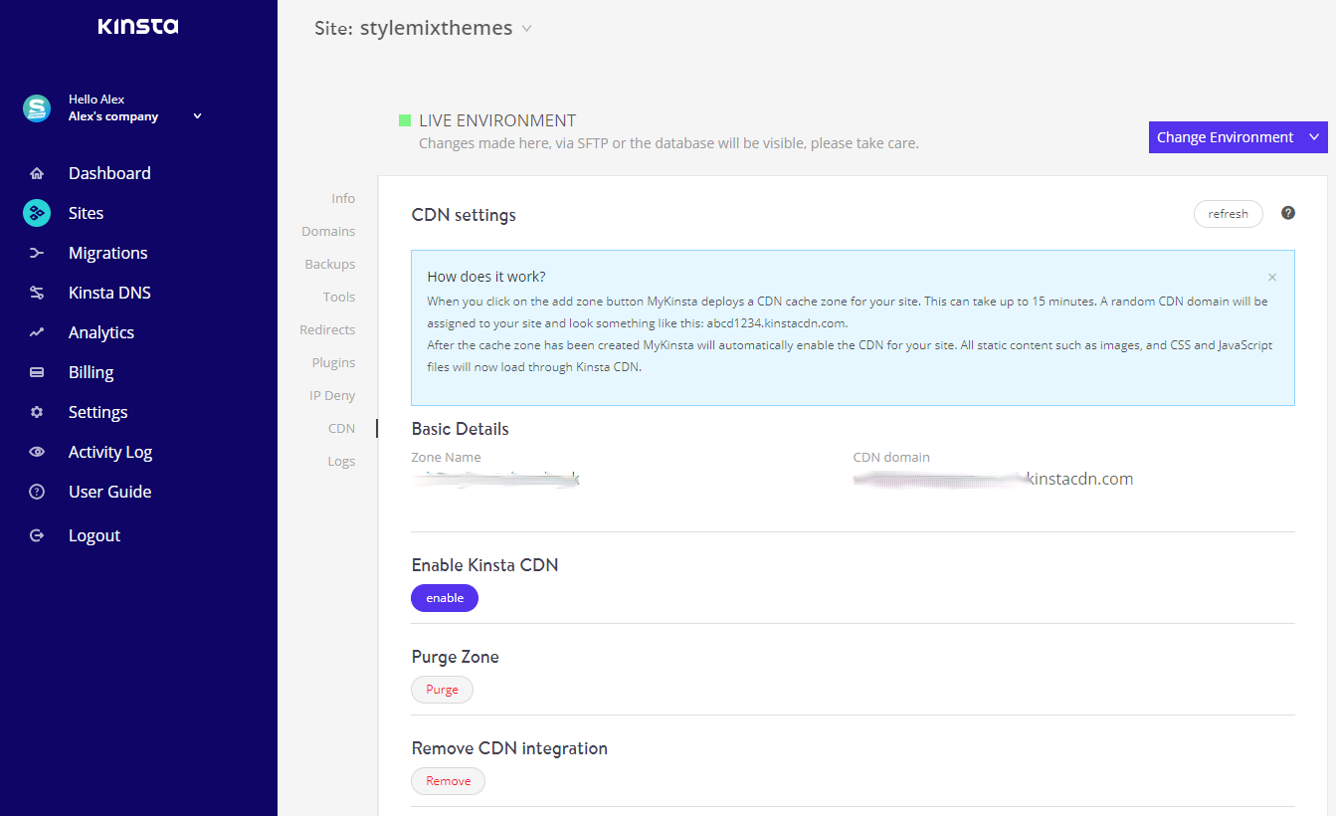Click the CDN help question mark icon
This screenshot has width=1336, height=816.
tap(1287, 212)
